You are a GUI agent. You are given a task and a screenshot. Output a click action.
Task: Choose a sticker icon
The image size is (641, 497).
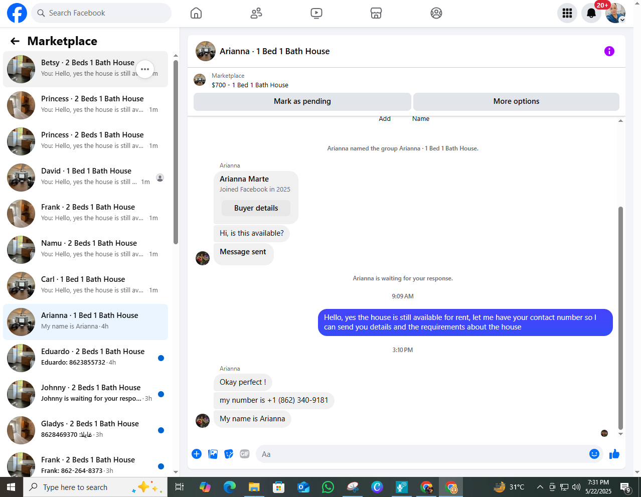pos(229,454)
